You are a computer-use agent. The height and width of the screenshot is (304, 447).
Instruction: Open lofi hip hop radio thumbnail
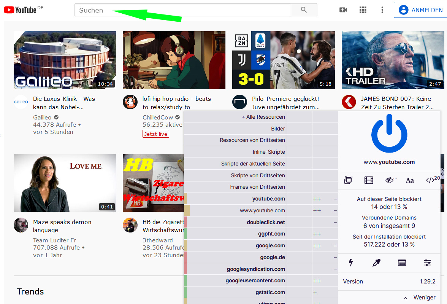pos(174,60)
